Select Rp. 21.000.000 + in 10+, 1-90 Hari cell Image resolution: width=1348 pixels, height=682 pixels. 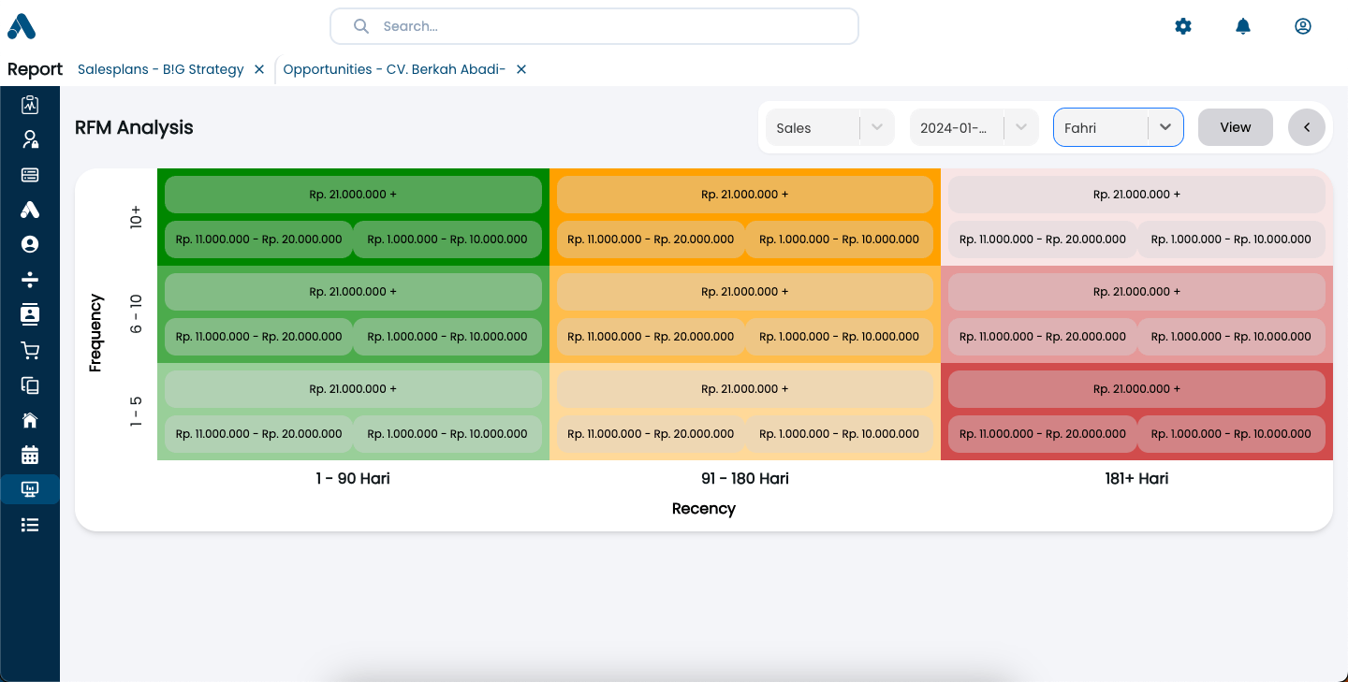pos(353,195)
